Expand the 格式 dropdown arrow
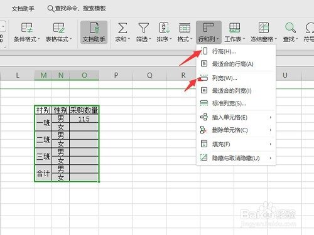314x235 pixels. 191,39
